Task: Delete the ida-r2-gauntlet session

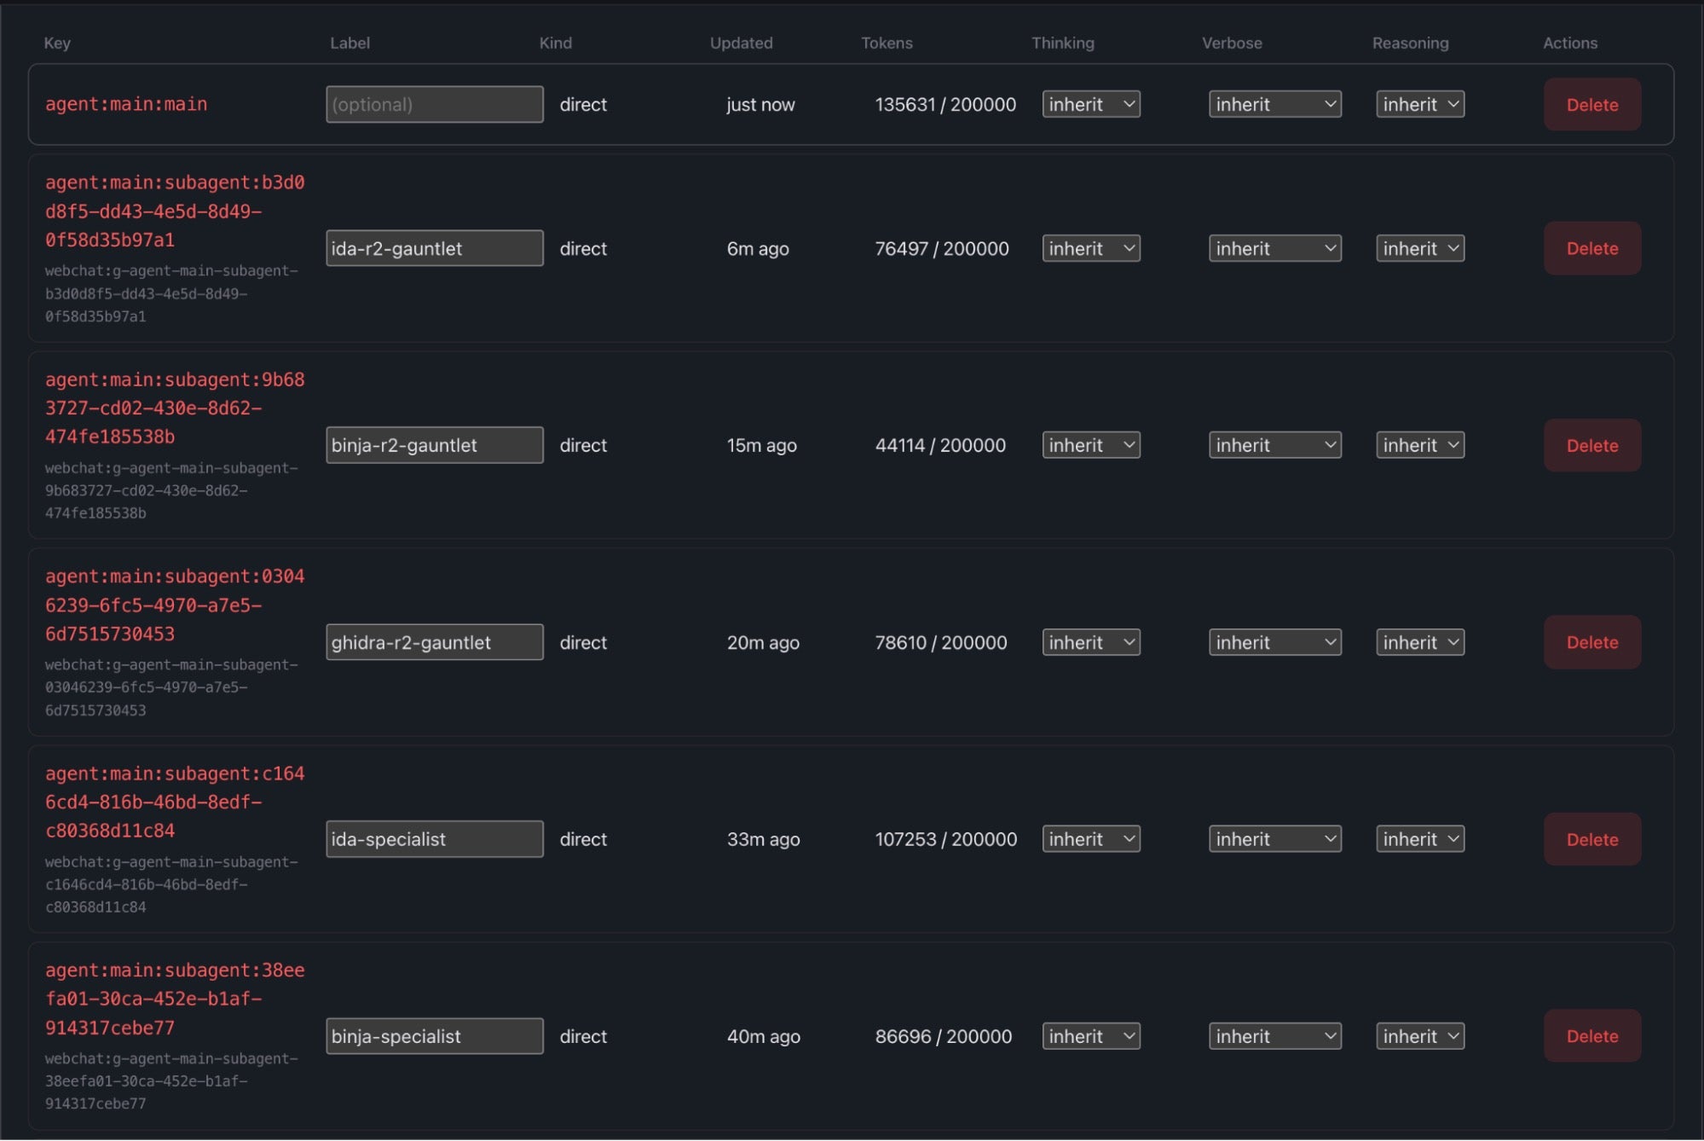Action: tap(1591, 248)
